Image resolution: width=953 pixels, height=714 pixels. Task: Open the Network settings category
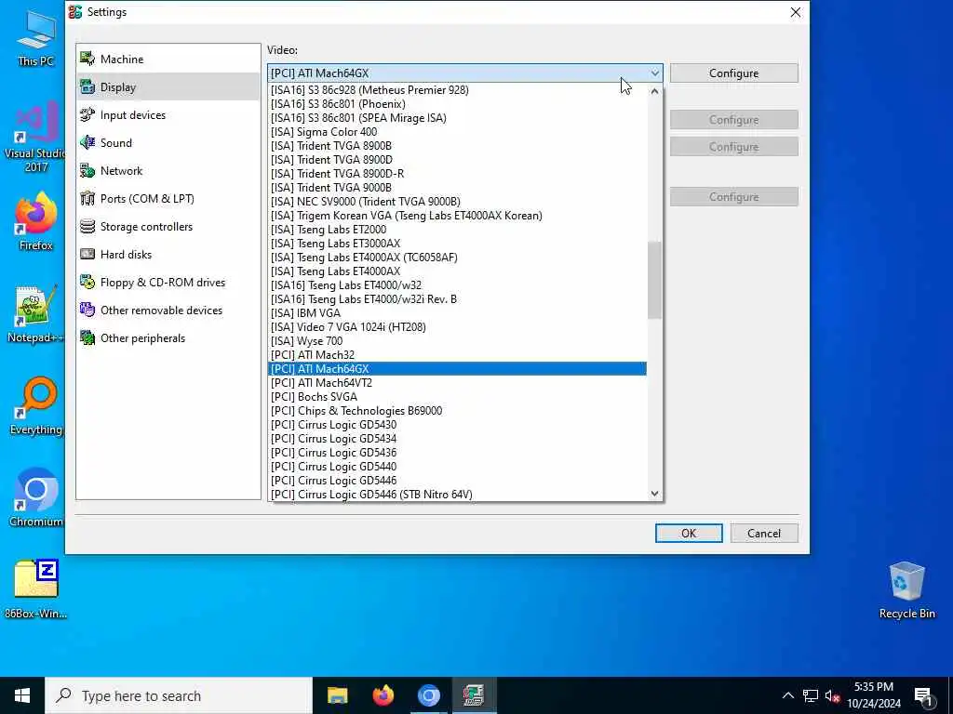tap(168, 171)
